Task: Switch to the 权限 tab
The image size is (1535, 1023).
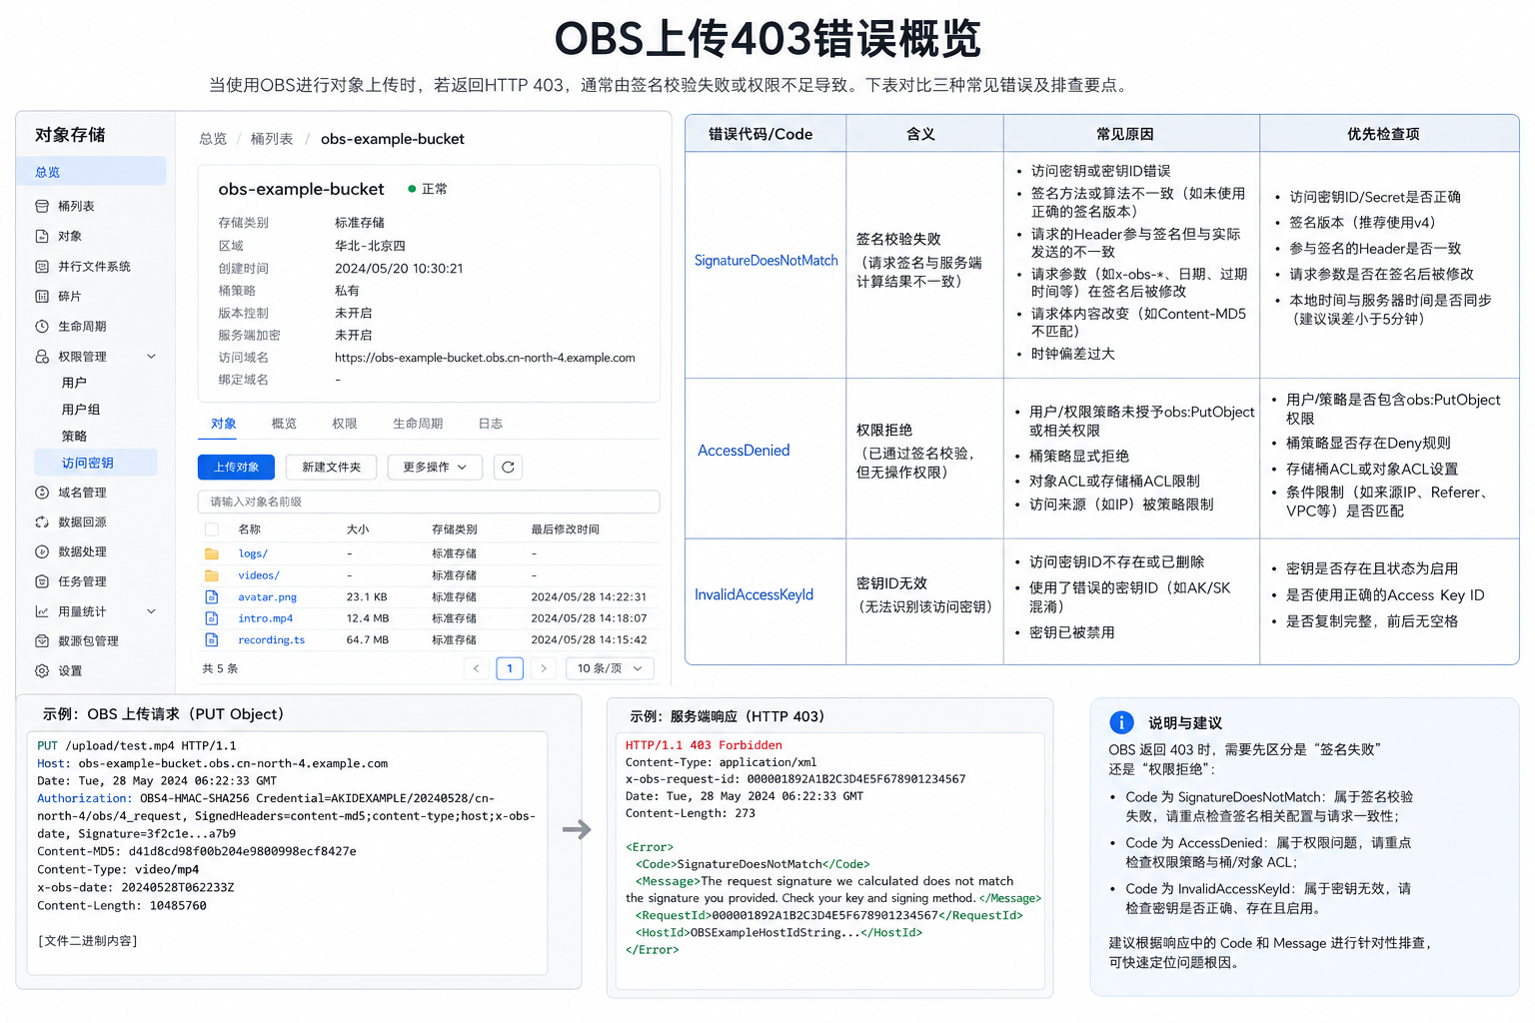Action: pos(345,424)
